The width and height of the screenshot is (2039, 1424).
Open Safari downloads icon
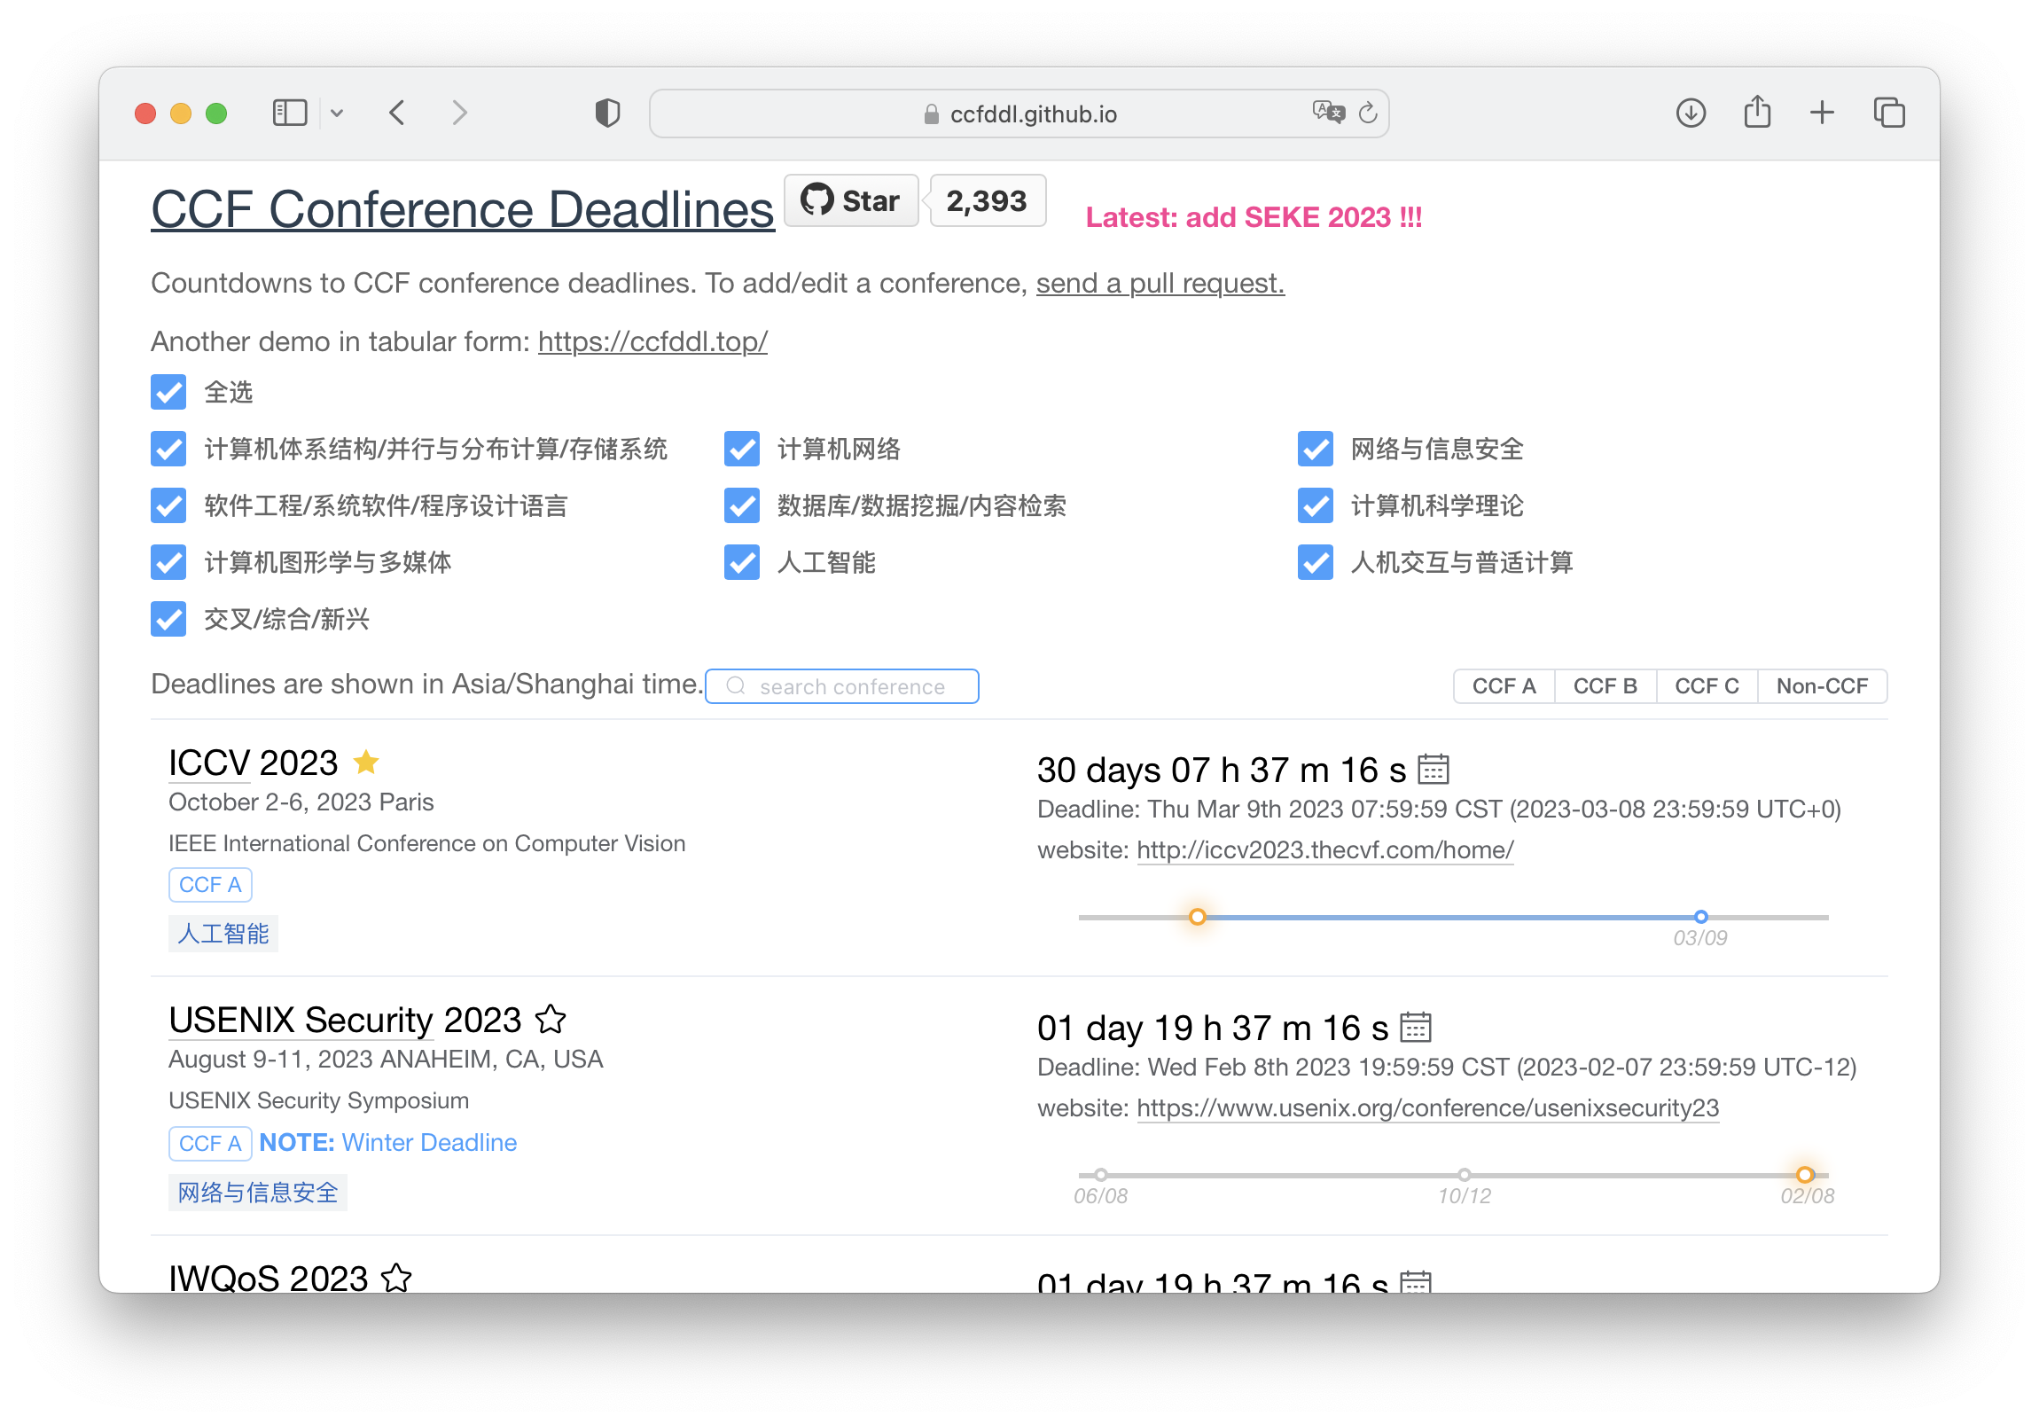coord(1690,113)
